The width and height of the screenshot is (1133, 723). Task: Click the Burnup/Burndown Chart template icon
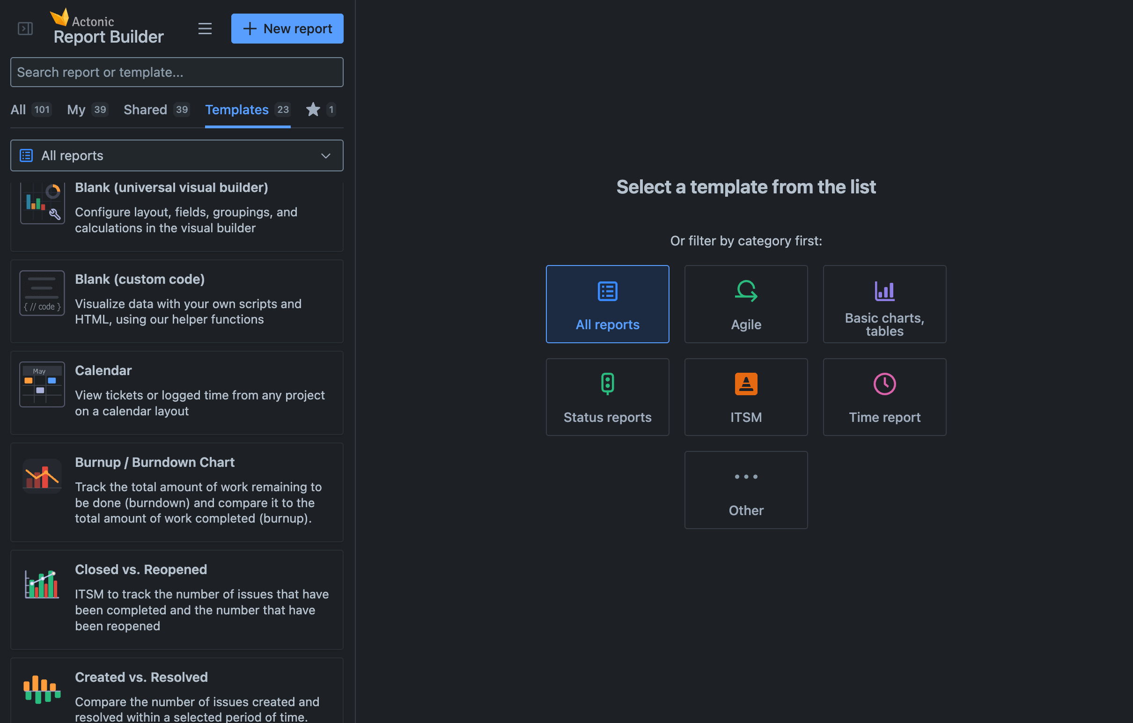pyautogui.click(x=42, y=475)
